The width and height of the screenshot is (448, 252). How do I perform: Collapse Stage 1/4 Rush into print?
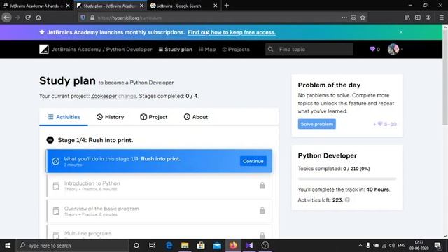tap(50, 140)
